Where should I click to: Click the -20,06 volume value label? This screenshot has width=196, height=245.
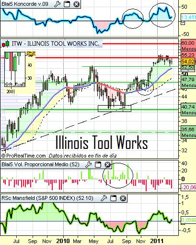click(188, 187)
